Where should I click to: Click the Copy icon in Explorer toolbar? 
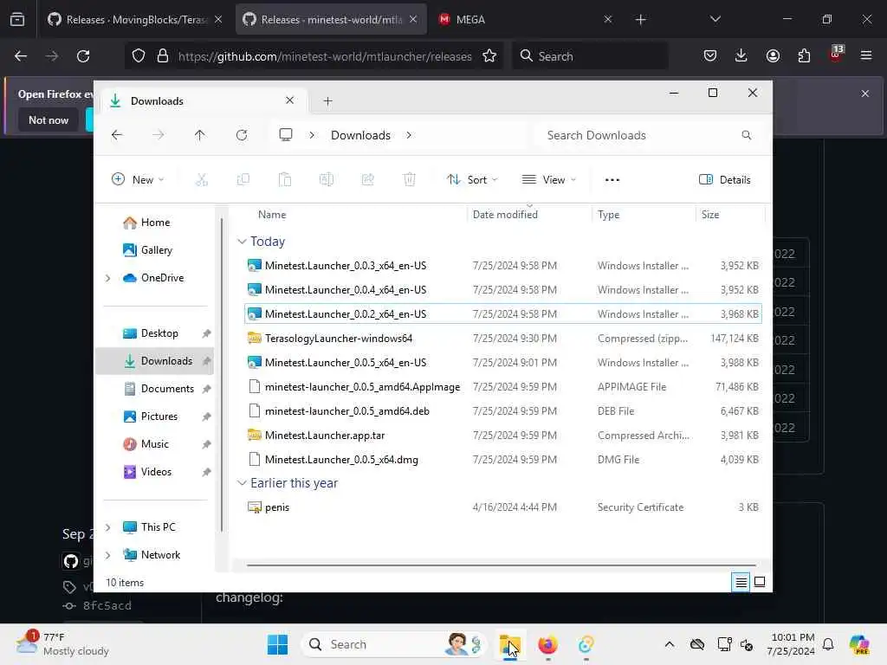[x=243, y=180]
